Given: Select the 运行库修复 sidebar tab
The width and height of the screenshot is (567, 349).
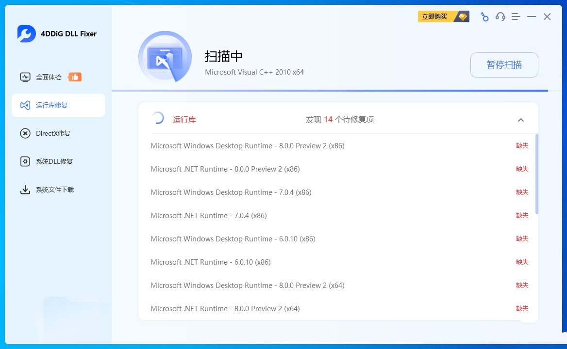Looking at the screenshot, I should pyautogui.click(x=58, y=105).
